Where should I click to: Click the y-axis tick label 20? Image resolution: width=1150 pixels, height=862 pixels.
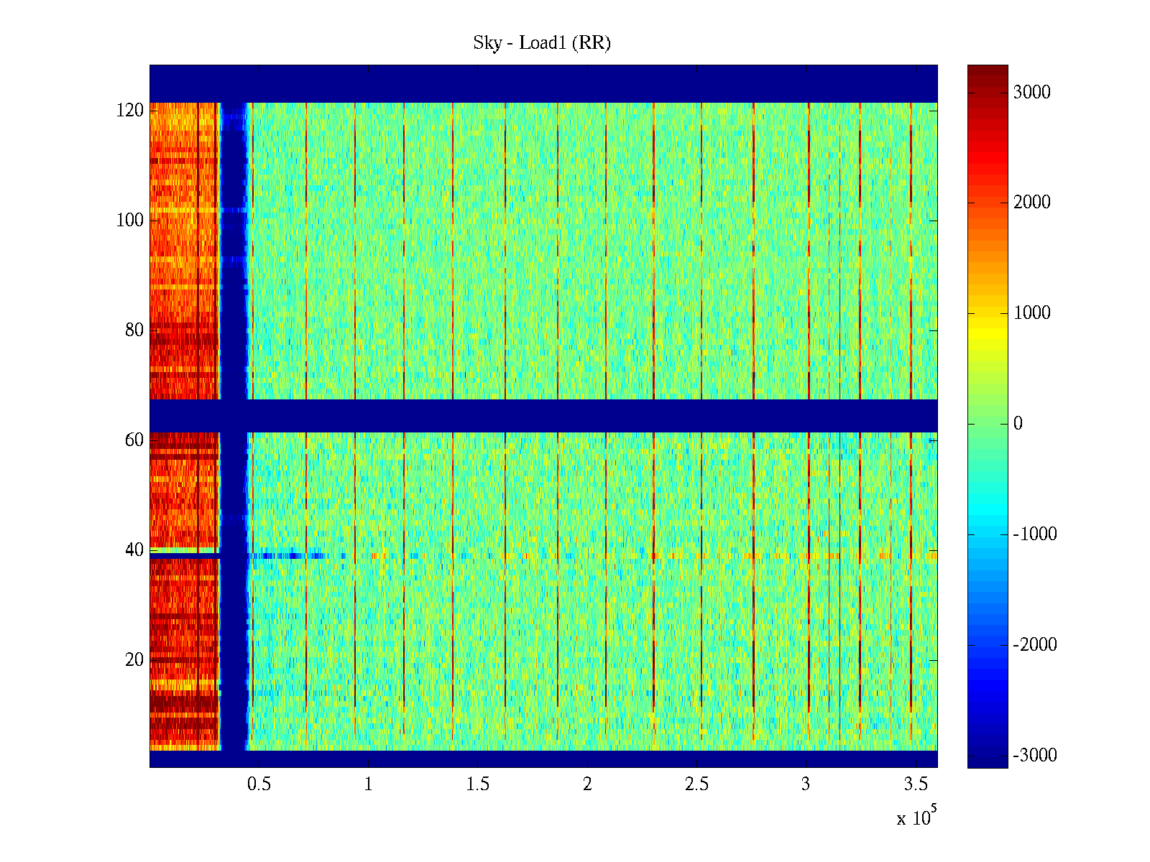point(134,660)
